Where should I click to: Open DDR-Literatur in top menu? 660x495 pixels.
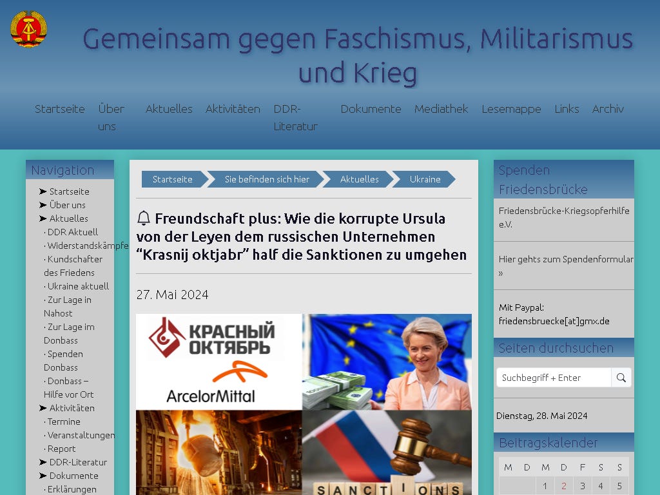click(x=295, y=117)
